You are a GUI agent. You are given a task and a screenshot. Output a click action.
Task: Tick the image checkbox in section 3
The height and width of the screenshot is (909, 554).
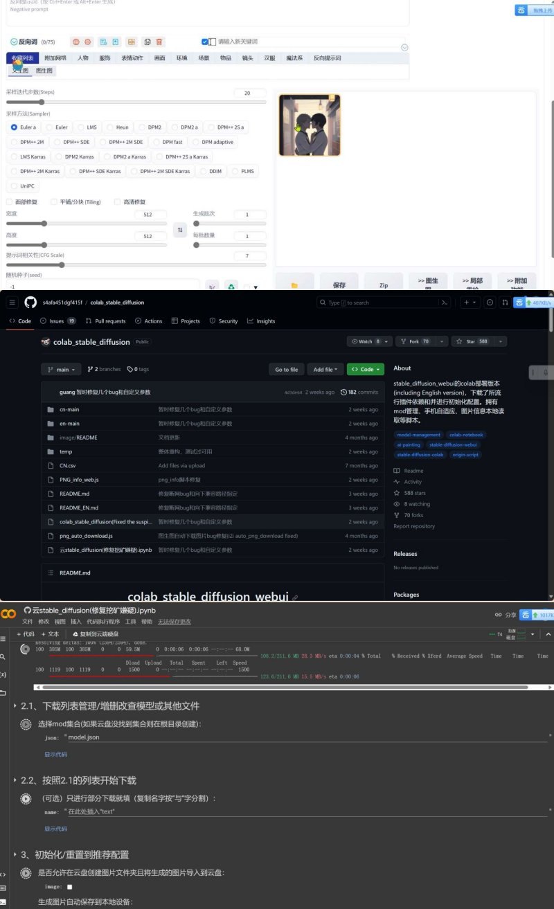click(x=69, y=887)
